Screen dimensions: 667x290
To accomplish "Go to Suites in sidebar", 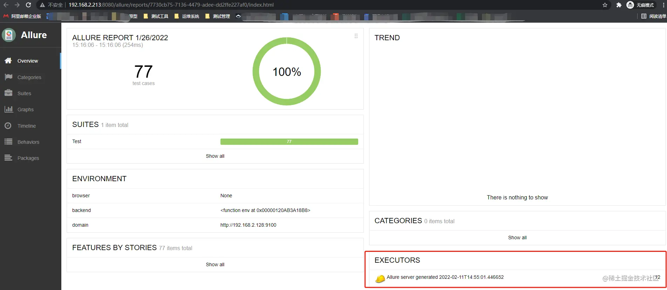I will tap(30, 93).
